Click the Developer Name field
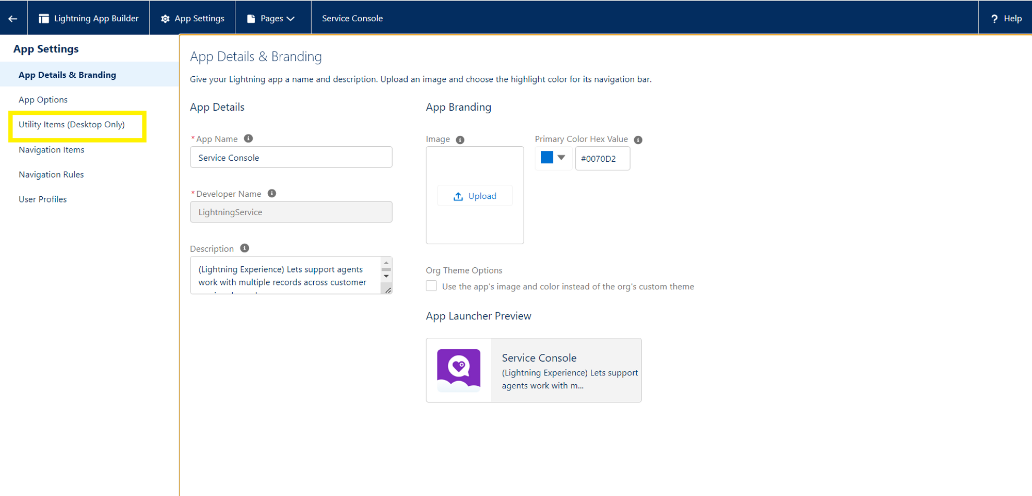Screen dimensions: 1032x496 coord(291,212)
